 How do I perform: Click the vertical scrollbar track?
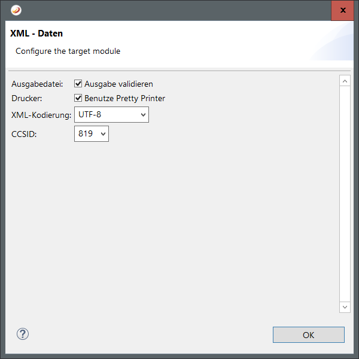pos(344,191)
